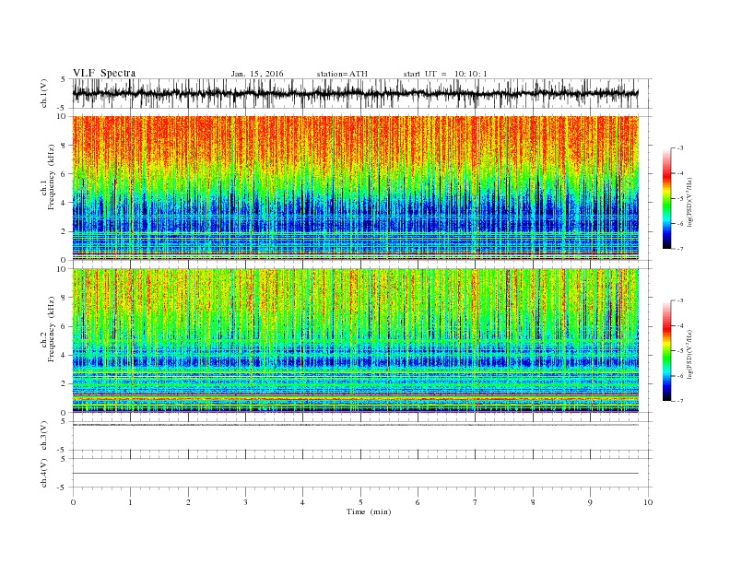Screen dimensions: 730x564
Task: Click ch.2 frequency axis "2" kHz tick label
Action: (65, 384)
